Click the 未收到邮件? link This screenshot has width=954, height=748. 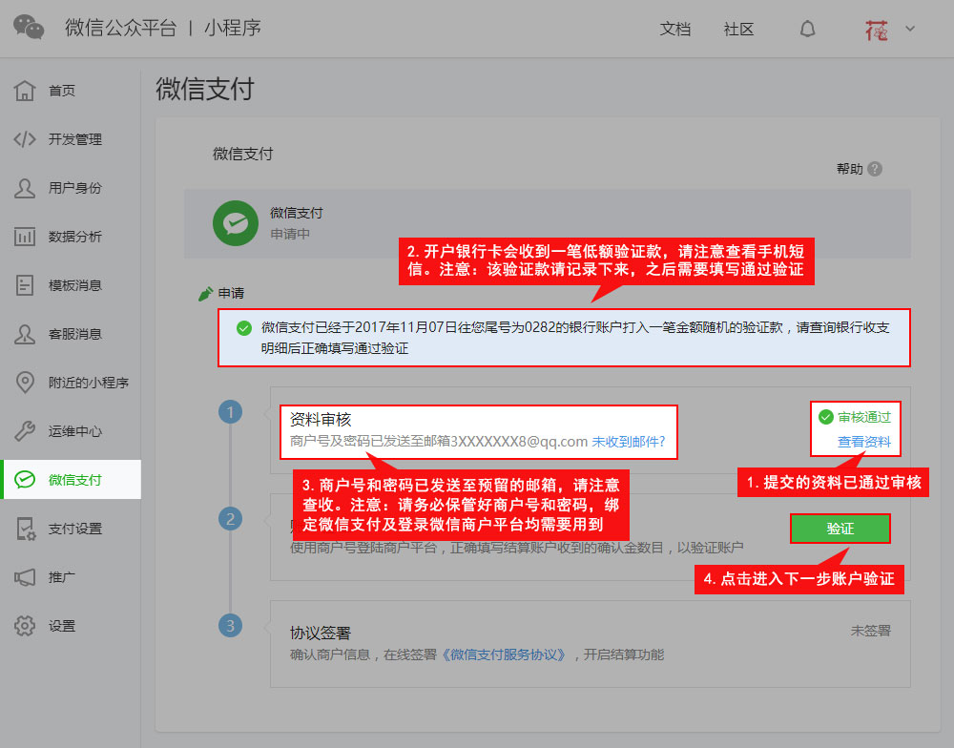[628, 442]
